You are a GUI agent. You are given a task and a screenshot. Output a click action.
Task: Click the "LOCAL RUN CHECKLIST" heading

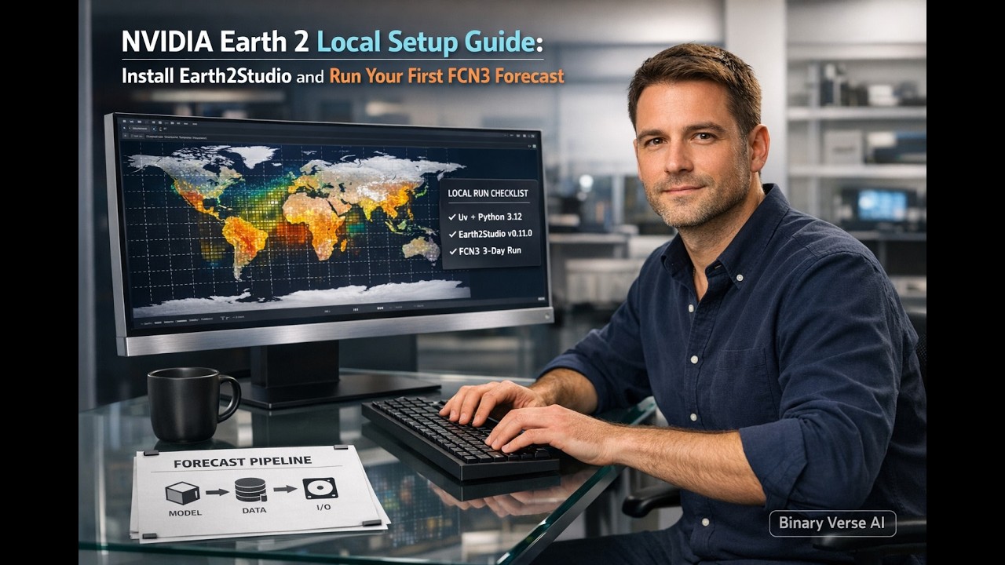(x=488, y=193)
